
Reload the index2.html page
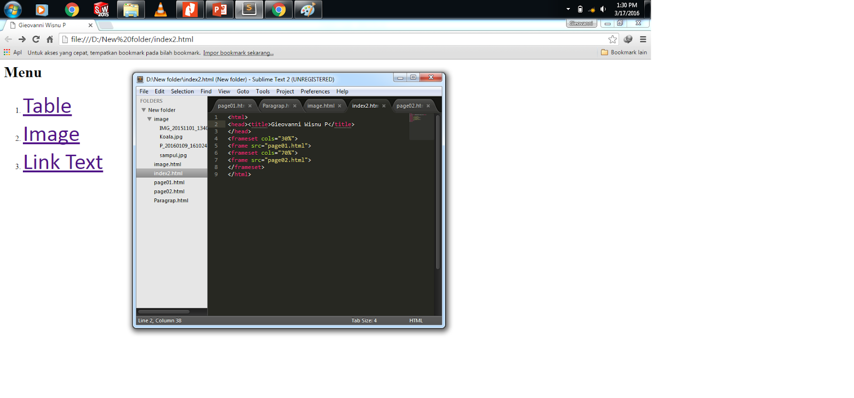36,39
